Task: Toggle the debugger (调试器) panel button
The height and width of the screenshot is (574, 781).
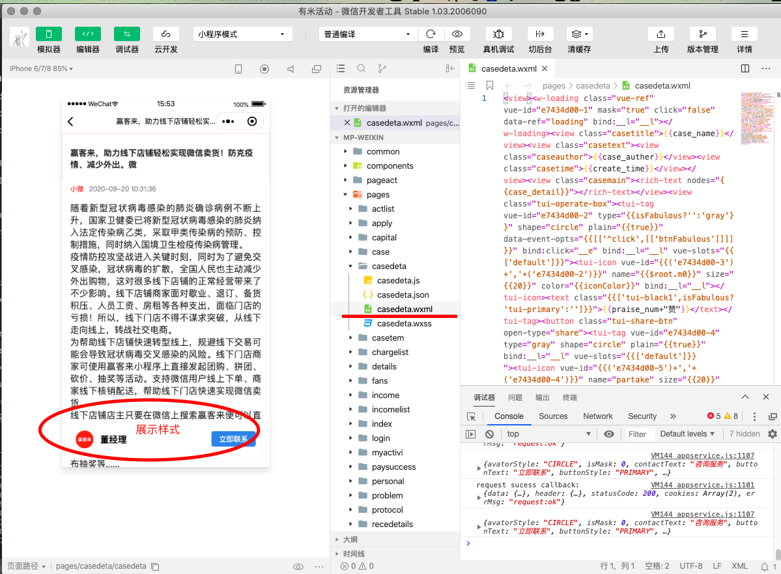Action: point(126,34)
